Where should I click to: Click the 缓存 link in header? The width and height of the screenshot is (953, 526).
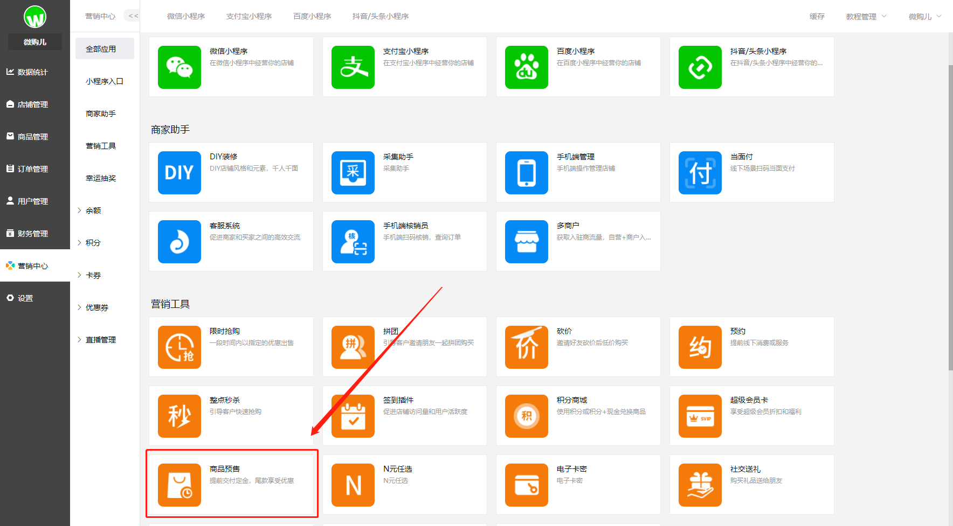tap(817, 17)
